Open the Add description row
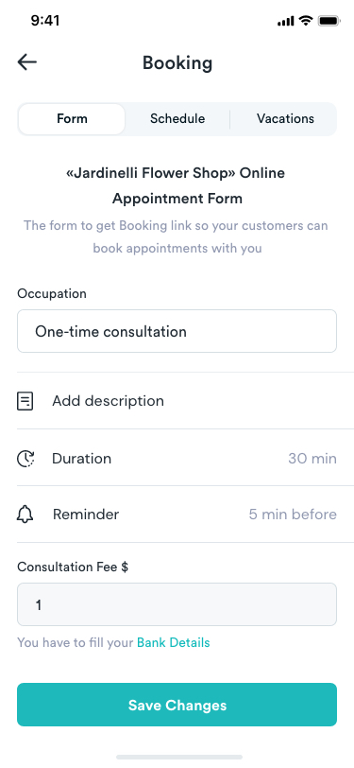The height and width of the screenshot is (768, 354). click(x=177, y=401)
